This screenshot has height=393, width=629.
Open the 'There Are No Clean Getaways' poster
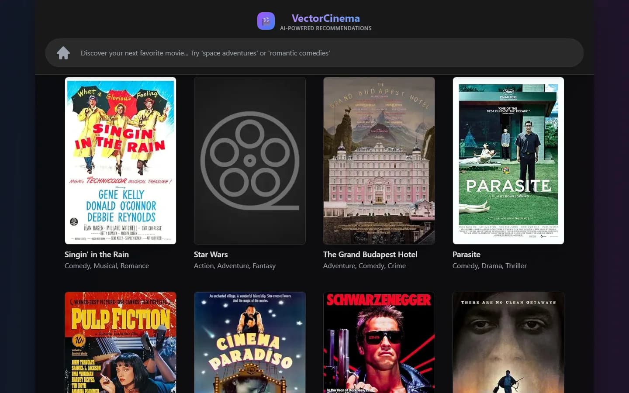(508, 342)
